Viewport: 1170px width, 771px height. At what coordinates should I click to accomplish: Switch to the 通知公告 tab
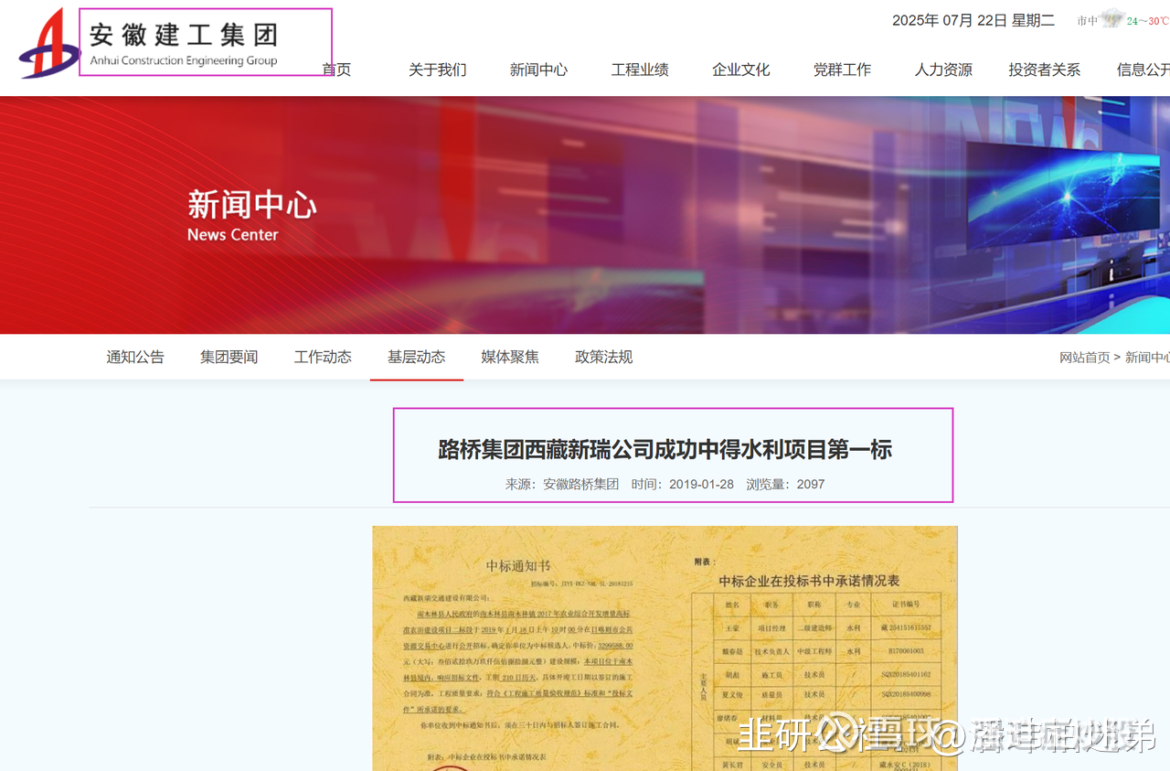pyautogui.click(x=135, y=357)
